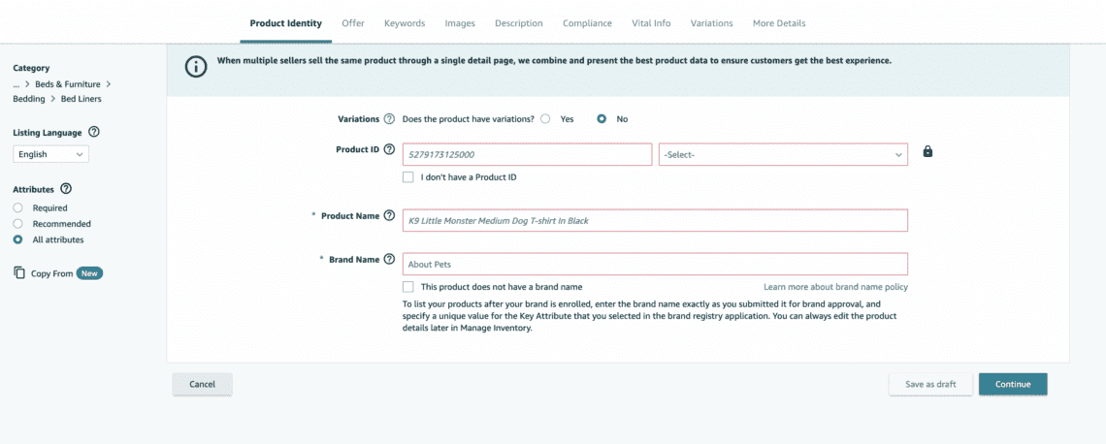
Task: Check "This product does not have a brand name"
Action: (x=407, y=287)
